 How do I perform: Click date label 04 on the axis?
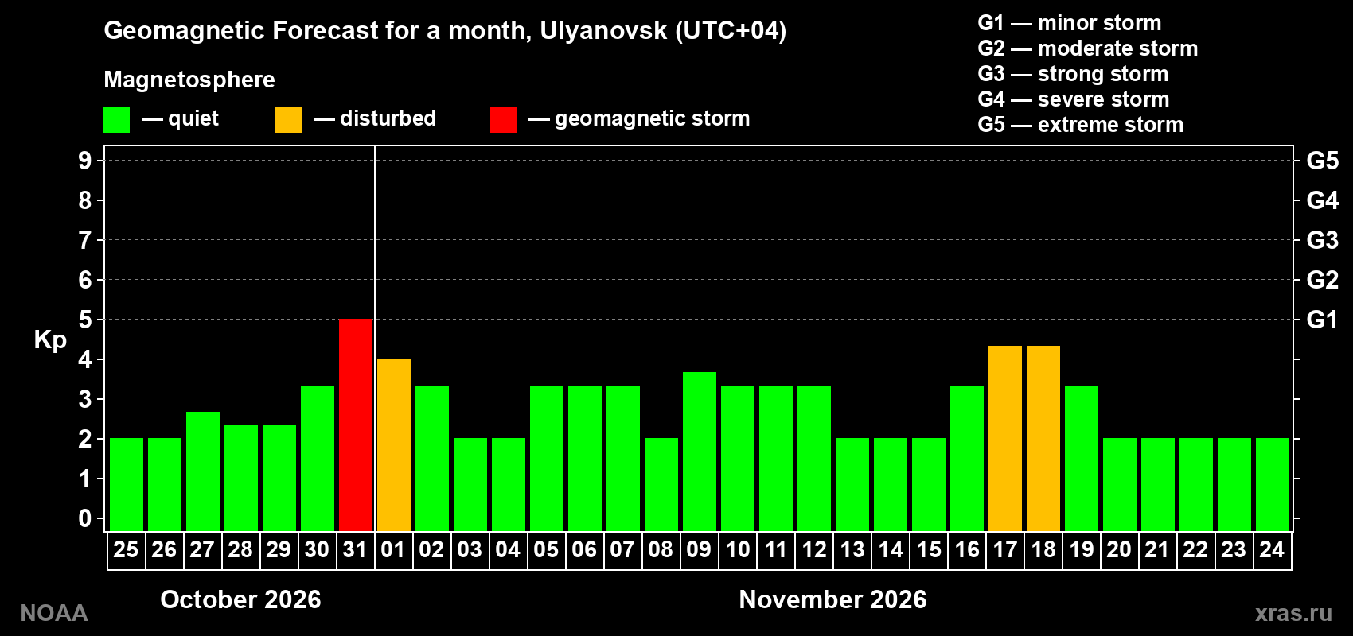(508, 549)
